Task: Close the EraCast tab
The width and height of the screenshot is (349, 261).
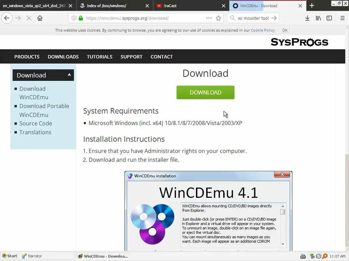Action: pos(224,6)
